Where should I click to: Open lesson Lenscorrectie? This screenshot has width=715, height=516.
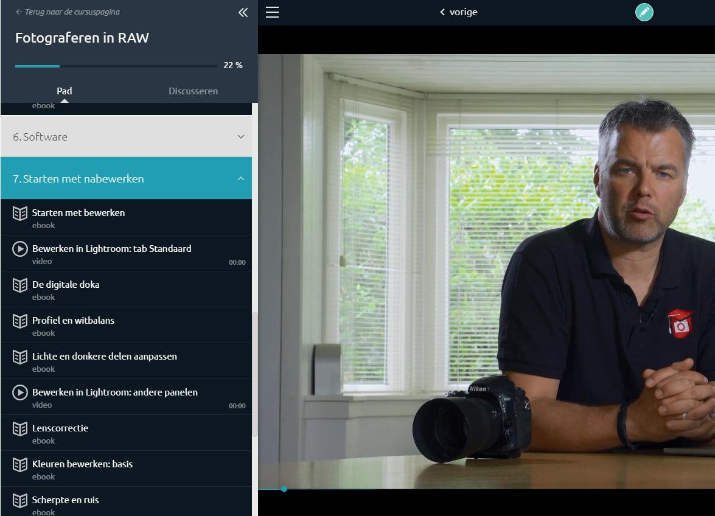click(127, 433)
